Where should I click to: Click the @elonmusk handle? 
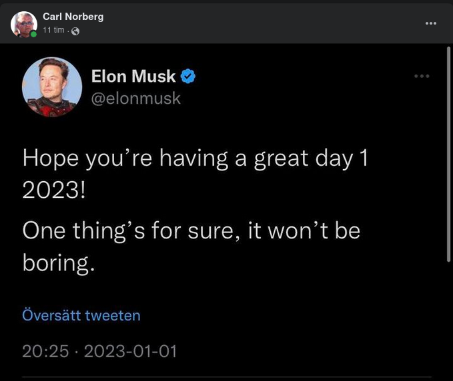135,98
